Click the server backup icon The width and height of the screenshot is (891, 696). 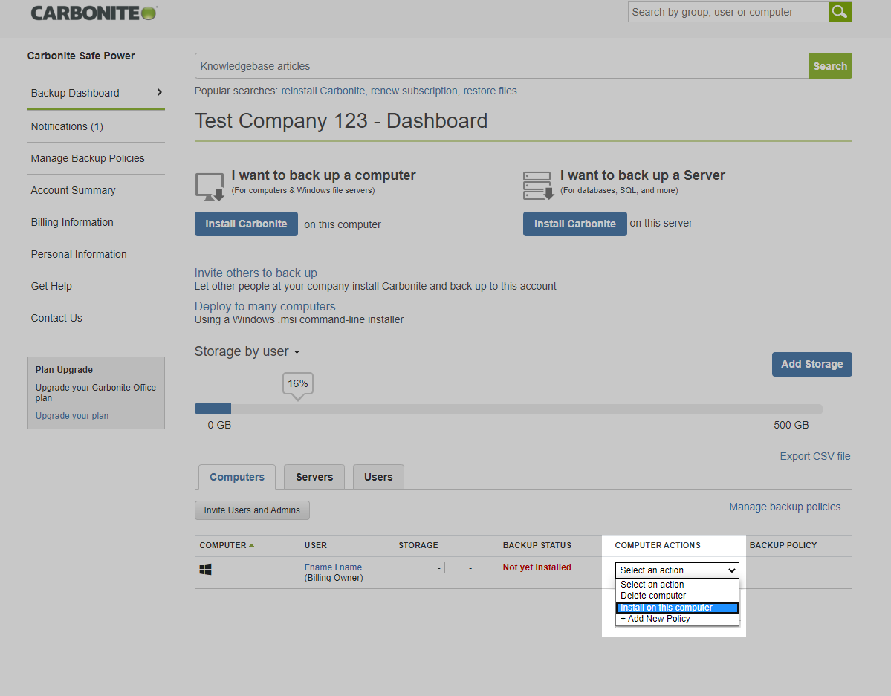click(538, 186)
